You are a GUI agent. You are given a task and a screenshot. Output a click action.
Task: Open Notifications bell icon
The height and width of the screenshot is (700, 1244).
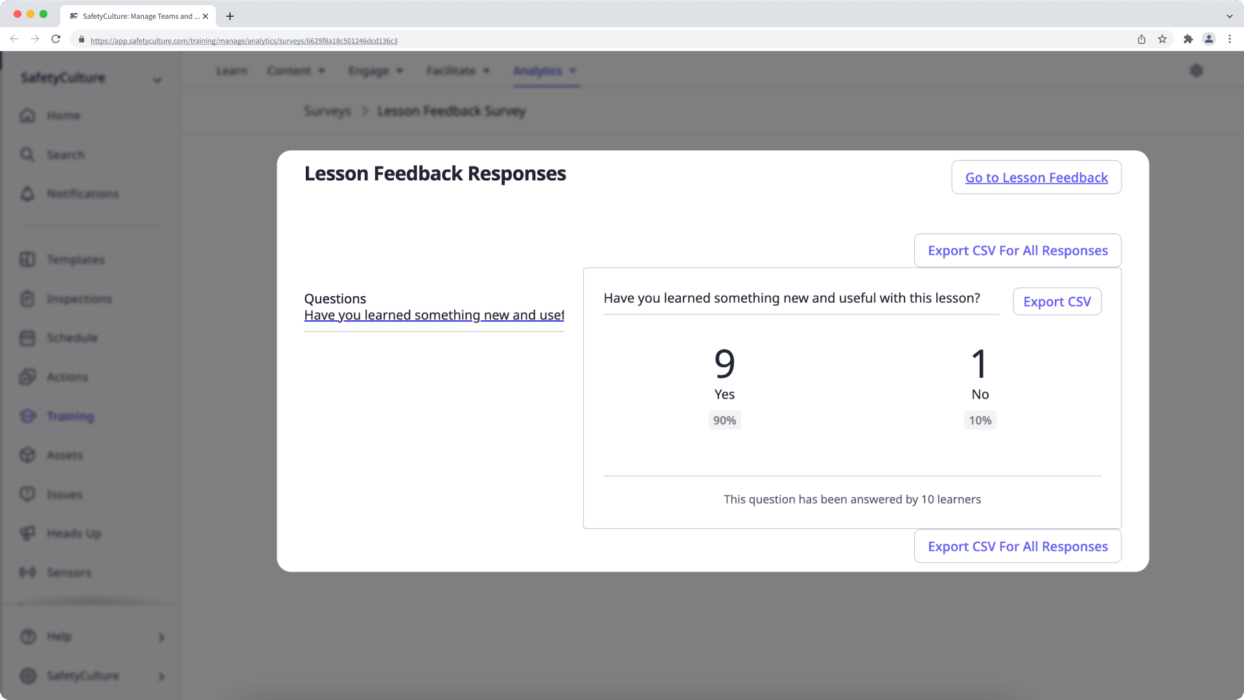click(x=27, y=194)
